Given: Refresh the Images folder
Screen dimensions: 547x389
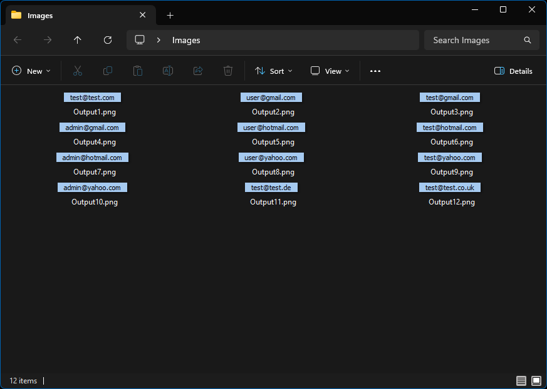Looking at the screenshot, I should 108,40.
